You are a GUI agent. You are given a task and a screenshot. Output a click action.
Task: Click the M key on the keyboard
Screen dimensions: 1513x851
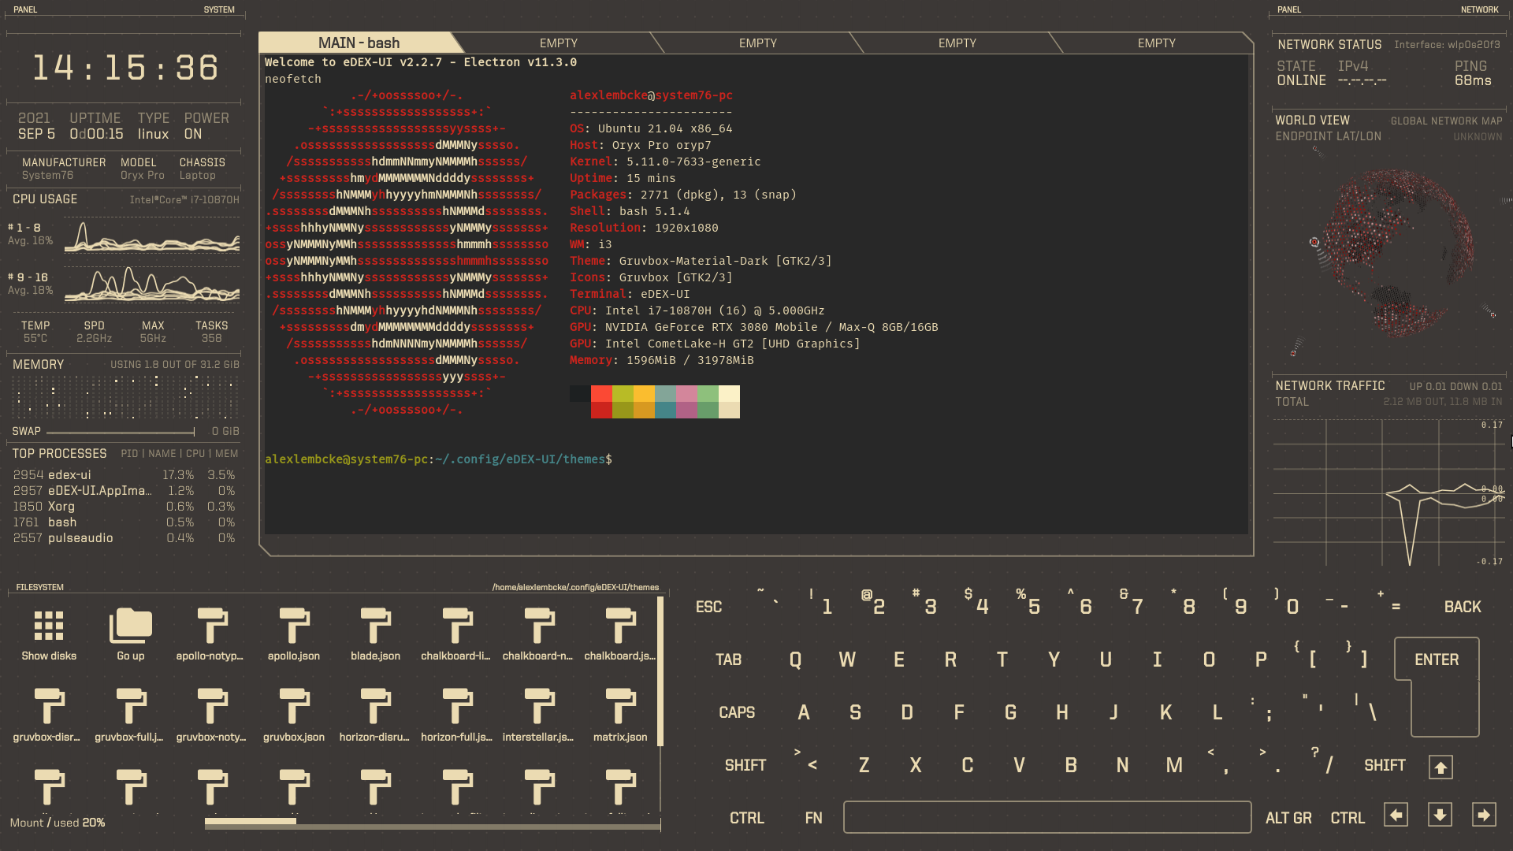point(1174,765)
